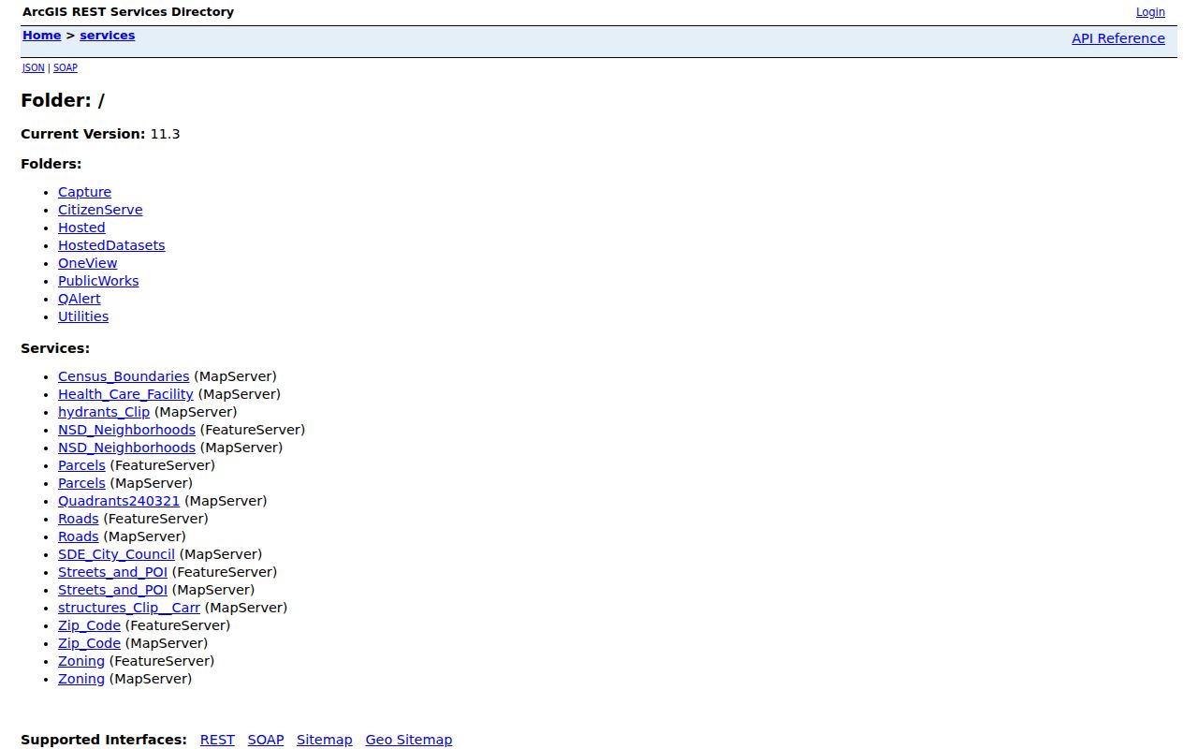
Task: Open the API Reference link
Action: [1118, 38]
